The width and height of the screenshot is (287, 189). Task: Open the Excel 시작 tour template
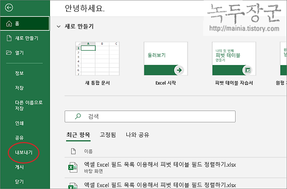(166, 59)
